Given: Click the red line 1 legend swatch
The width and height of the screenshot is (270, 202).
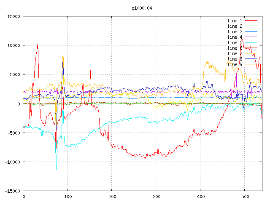Looking at the screenshot, I should (x=251, y=21).
